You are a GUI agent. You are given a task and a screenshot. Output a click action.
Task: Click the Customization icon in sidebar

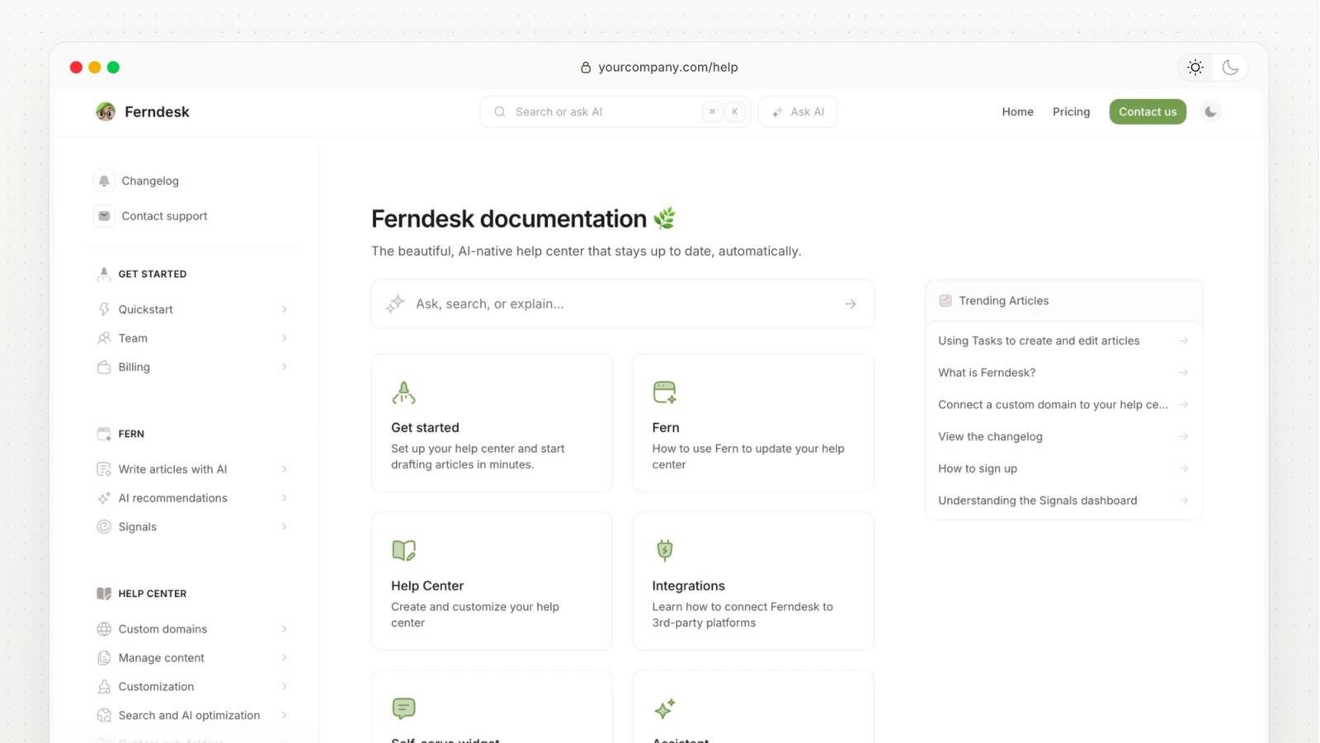point(104,687)
